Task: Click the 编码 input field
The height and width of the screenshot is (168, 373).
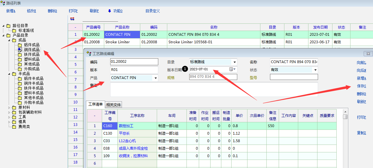Action: click(134, 62)
